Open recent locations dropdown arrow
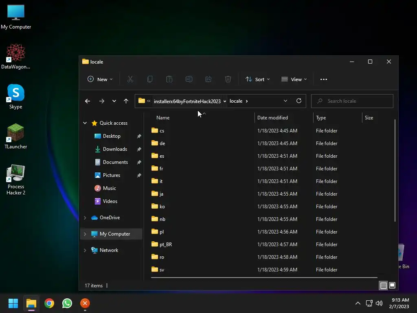Viewport: 417px width, 313px height. (114, 101)
